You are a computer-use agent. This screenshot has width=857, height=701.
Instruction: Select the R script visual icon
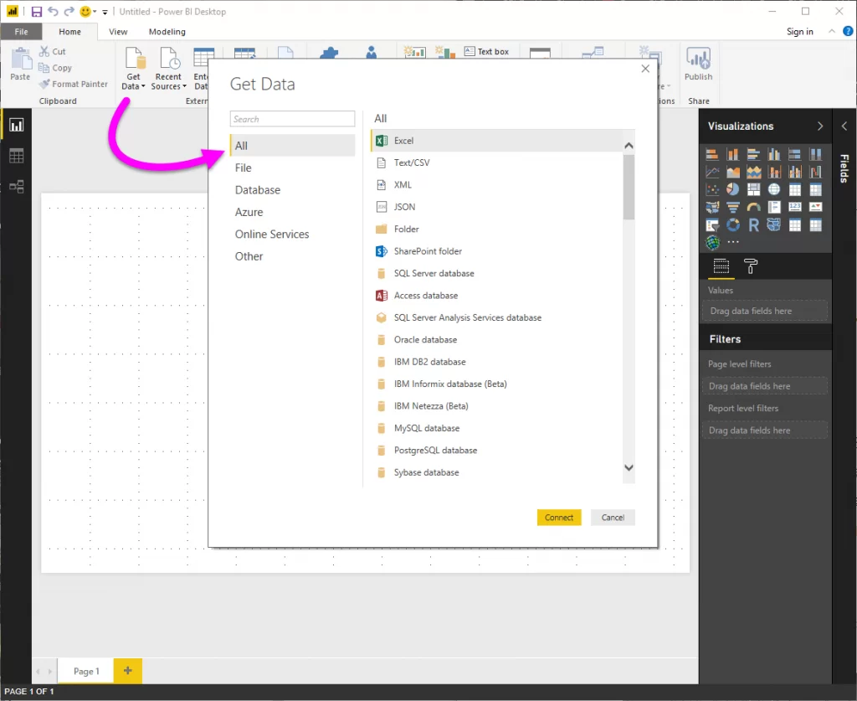click(753, 224)
